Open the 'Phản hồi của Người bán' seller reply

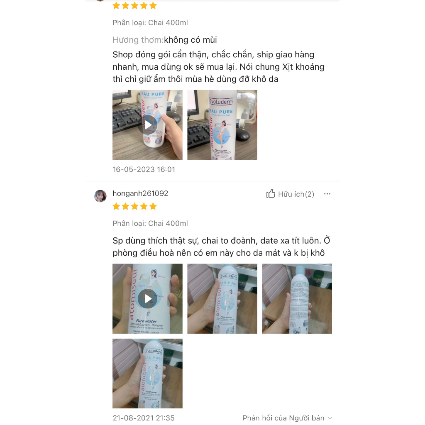click(287, 418)
